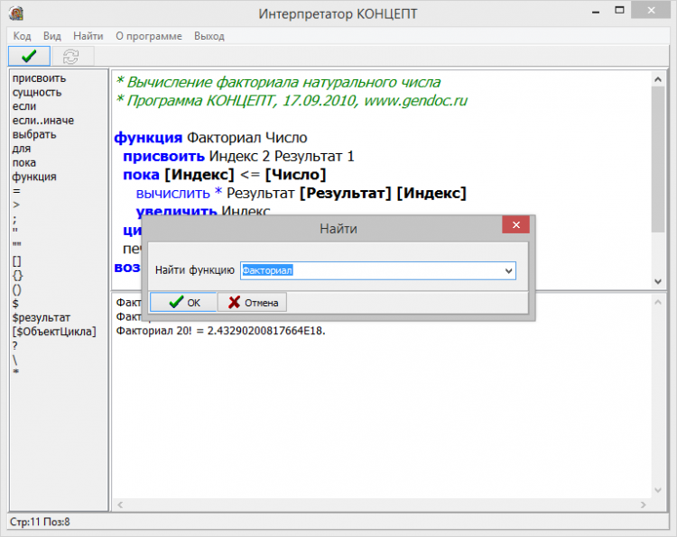Minimize the Интерпретатор КОНЦЕПТ window
The height and width of the screenshot is (537, 677).
coord(596,12)
